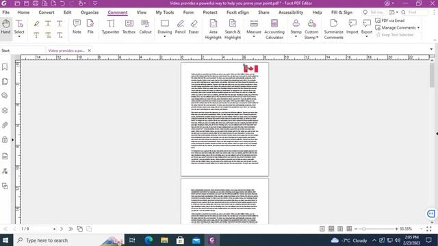Open the Protect ribbon tab

210,12
